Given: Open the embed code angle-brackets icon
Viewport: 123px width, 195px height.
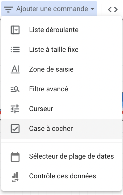Looking at the screenshot, I should pyautogui.click(x=113, y=10).
